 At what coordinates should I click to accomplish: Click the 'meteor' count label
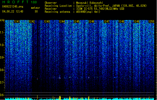coord(35,8)
